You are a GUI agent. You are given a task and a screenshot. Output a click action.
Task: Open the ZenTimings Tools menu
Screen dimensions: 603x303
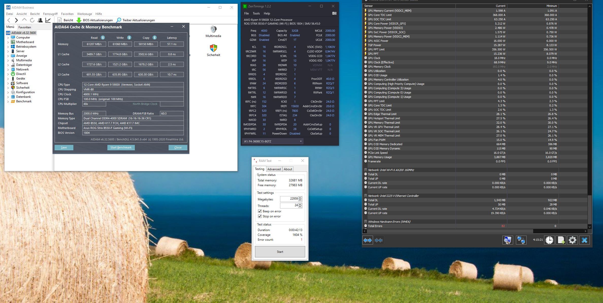click(256, 13)
